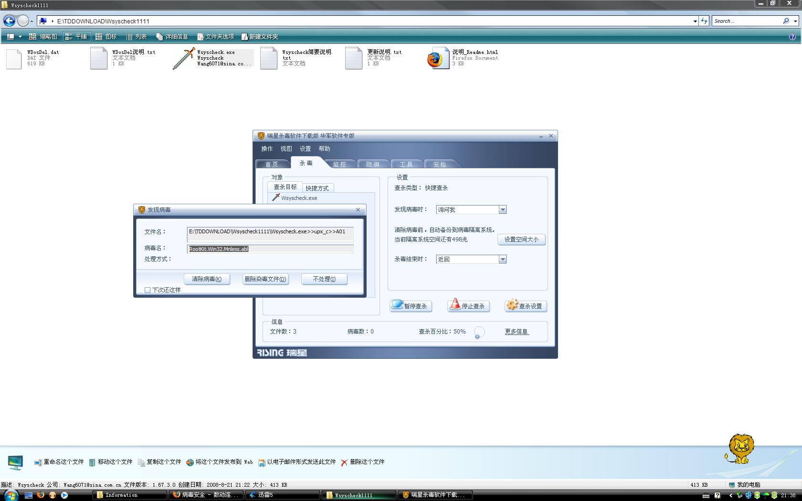Screen dimensions: 802x501
Task: Open the 帮助 menu in Rising antivirus
Action: pyautogui.click(x=324, y=149)
